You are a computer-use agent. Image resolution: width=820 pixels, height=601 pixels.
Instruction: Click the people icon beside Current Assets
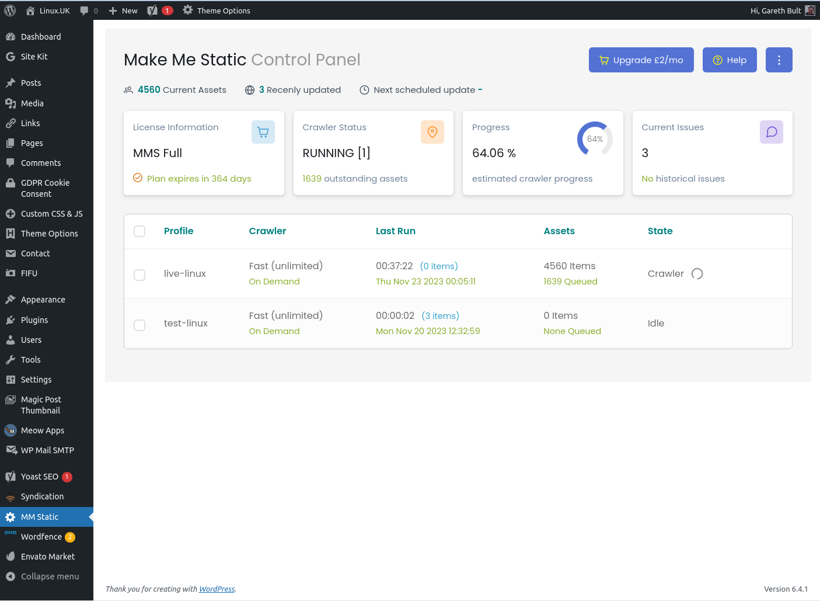pyautogui.click(x=128, y=90)
